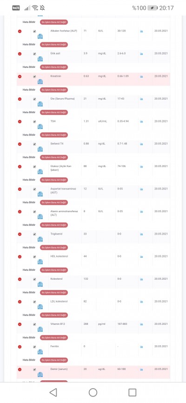Click the blue building icon under Serbest T4

(x=40, y=149)
